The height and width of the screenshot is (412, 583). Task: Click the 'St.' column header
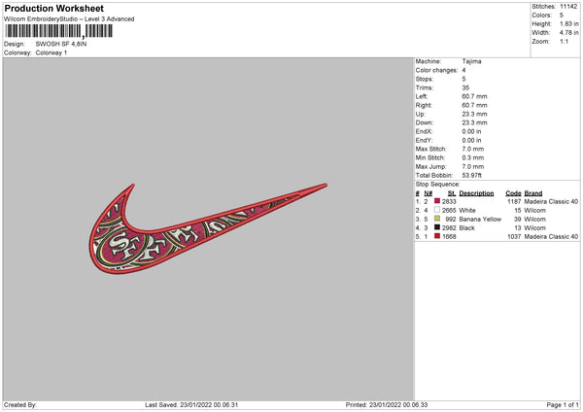pyautogui.click(x=452, y=193)
